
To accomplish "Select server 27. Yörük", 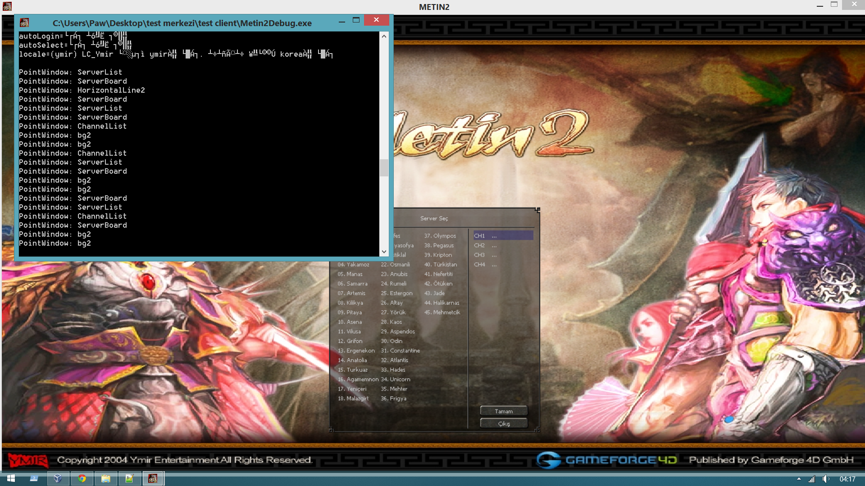I will point(393,312).
